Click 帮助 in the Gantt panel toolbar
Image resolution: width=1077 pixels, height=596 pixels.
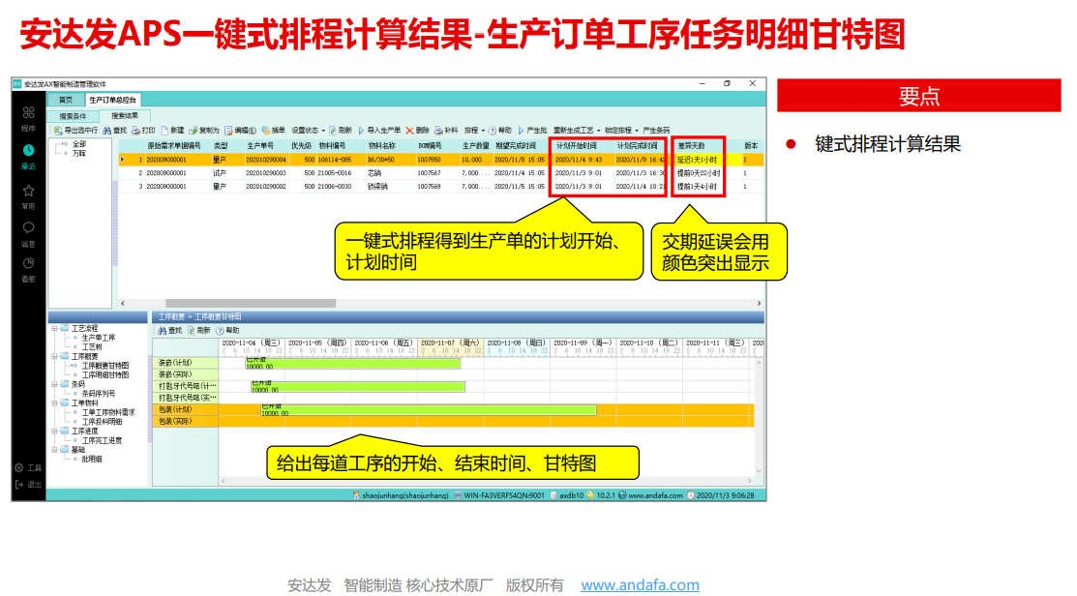[228, 331]
